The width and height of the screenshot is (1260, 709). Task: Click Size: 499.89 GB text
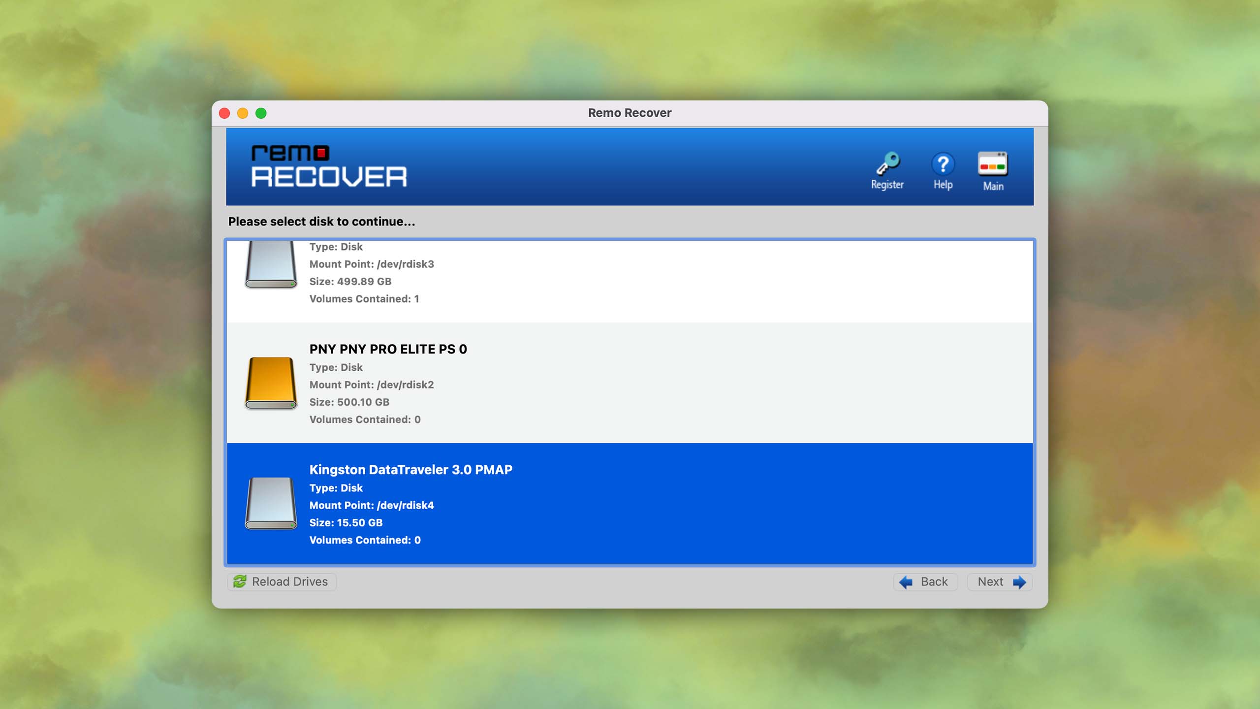350,281
